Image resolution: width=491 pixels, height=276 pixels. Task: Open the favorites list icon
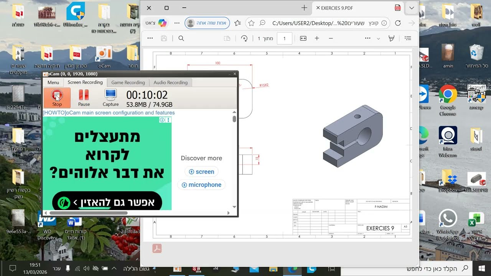pyautogui.click(x=237, y=23)
